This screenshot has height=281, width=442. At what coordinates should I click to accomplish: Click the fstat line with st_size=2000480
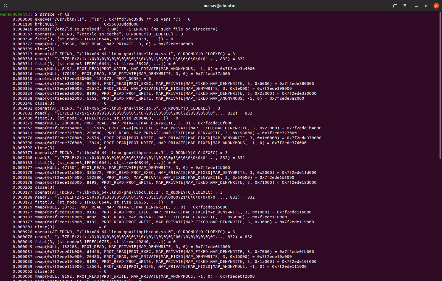(95, 118)
